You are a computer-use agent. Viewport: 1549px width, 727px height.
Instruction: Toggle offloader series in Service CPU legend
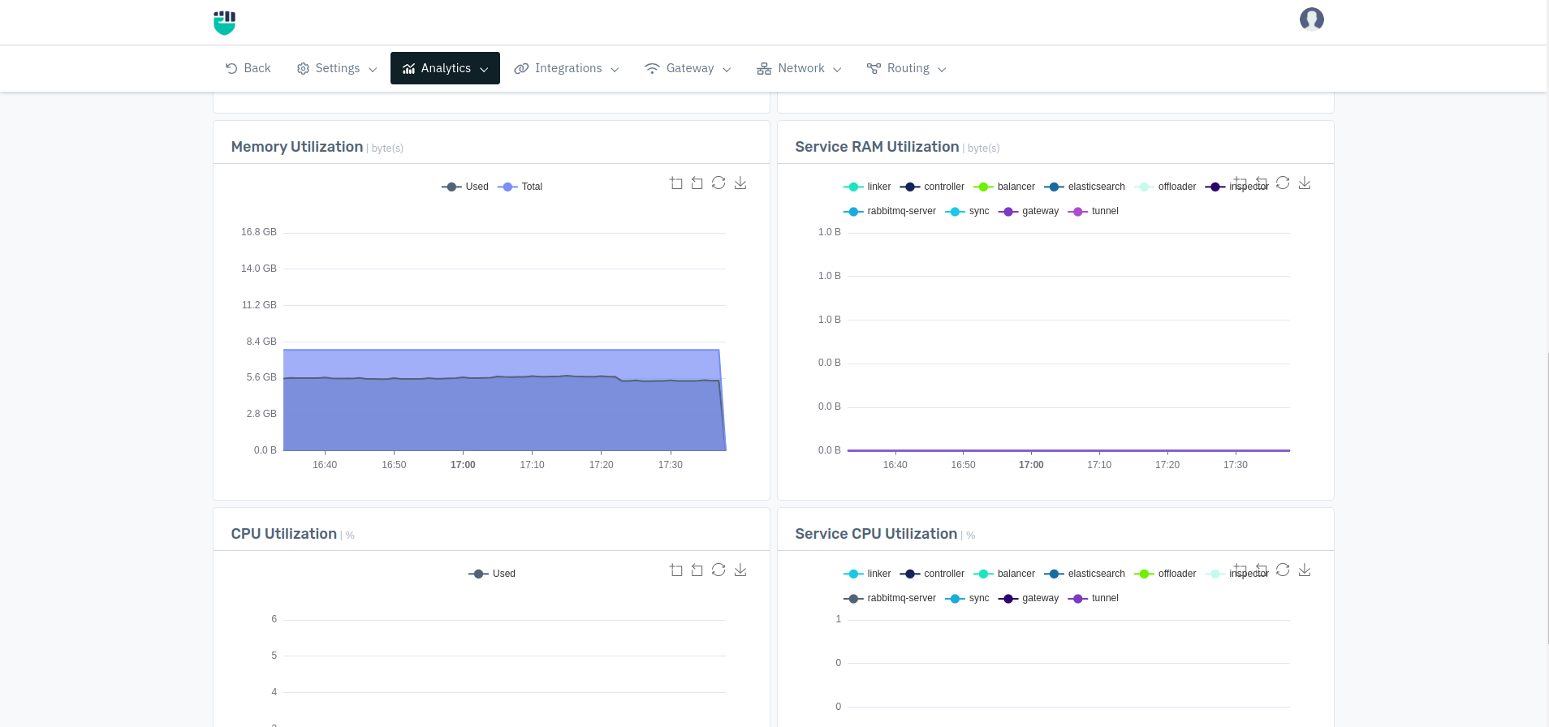click(x=1165, y=574)
